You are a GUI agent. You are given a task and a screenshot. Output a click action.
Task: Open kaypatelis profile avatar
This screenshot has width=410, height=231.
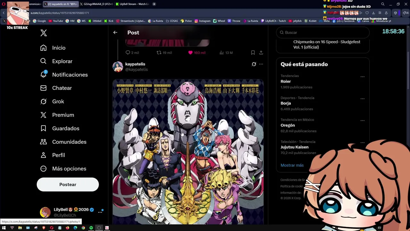pyautogui.click(x=118, y=67)
